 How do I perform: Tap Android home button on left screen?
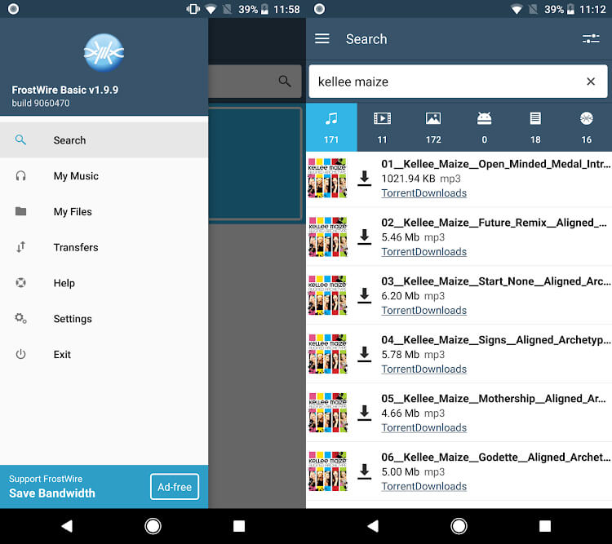(153, 526)
